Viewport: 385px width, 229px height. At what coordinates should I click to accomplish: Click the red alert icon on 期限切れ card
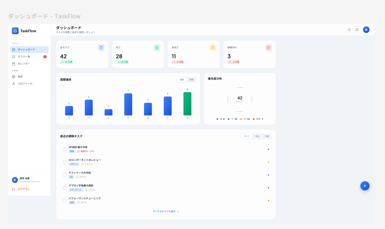pyautogui.click(x=268, y=48)
